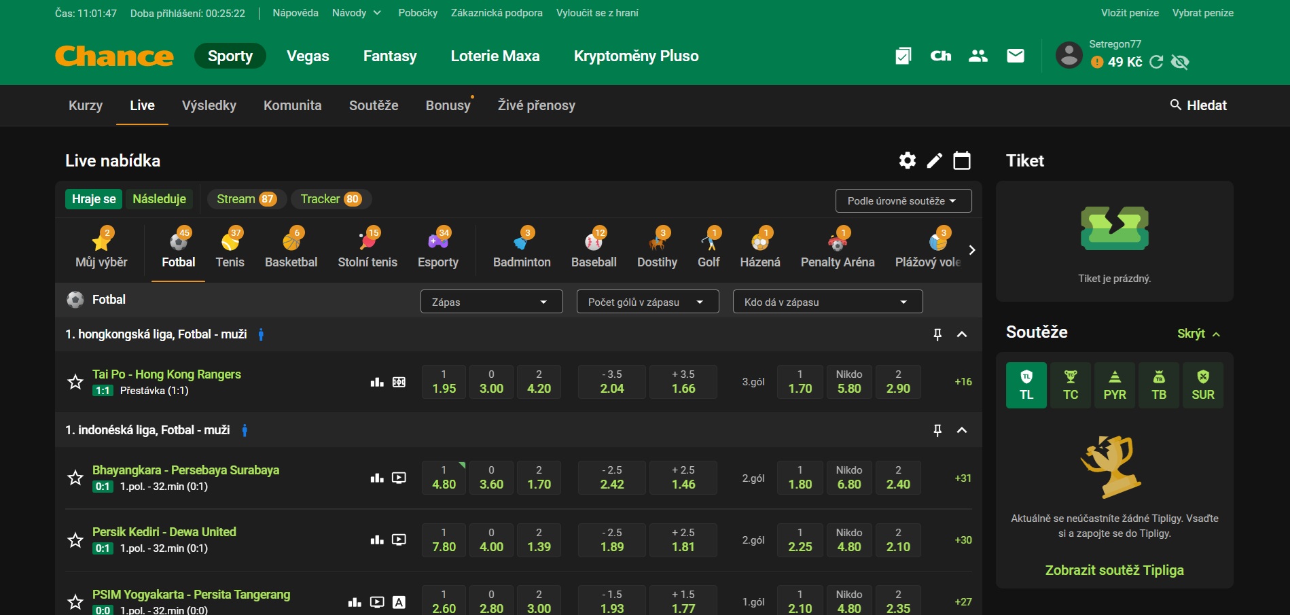Image resolution: width=1290 pixels, height=615 pixels.
Task: Open the Hledat search field
Action: [x=1199, y=105]
